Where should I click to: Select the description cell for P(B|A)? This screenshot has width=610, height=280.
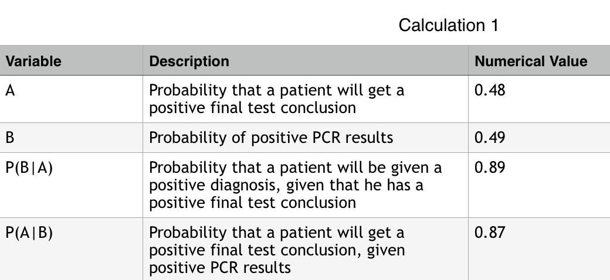click(x=295, y=185)
